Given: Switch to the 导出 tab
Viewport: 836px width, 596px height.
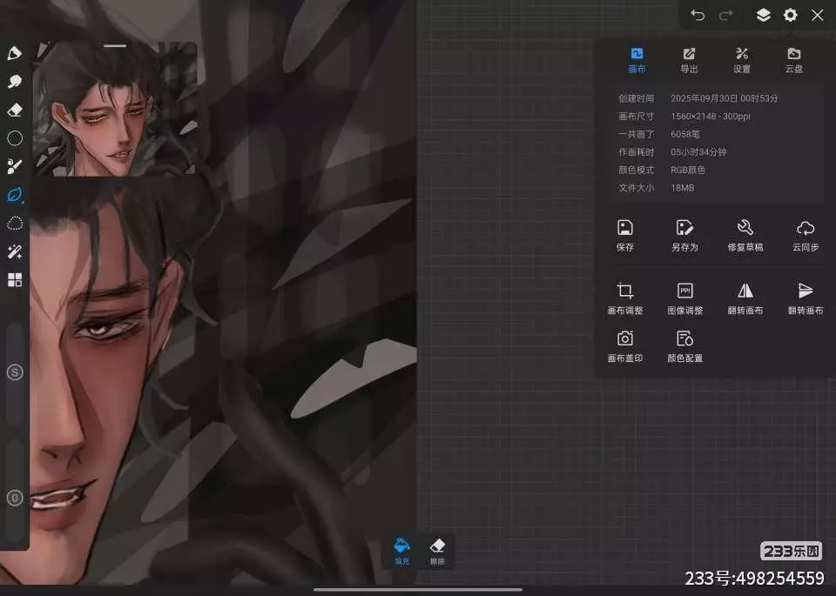Looking at the screenshot, I should (689, 60).
